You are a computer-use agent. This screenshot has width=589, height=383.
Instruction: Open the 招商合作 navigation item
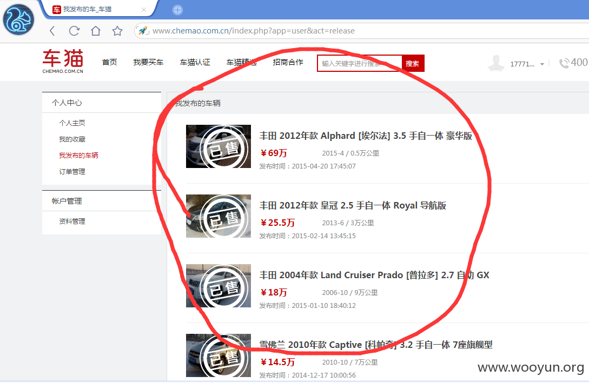click(288, 62)
